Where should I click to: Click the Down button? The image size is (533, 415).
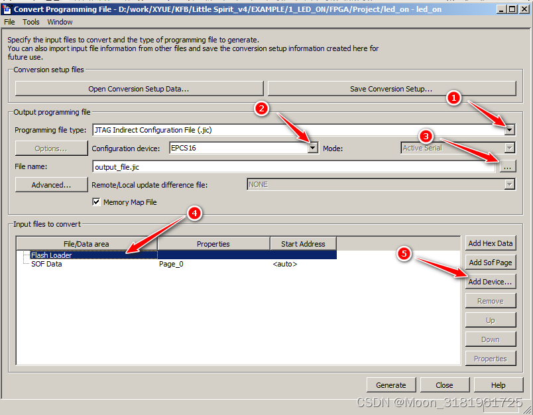click(x=491, y=339)
